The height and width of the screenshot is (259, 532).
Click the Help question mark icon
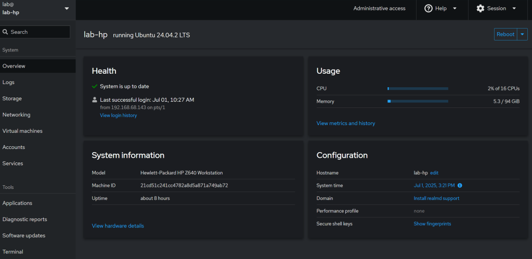429,8
